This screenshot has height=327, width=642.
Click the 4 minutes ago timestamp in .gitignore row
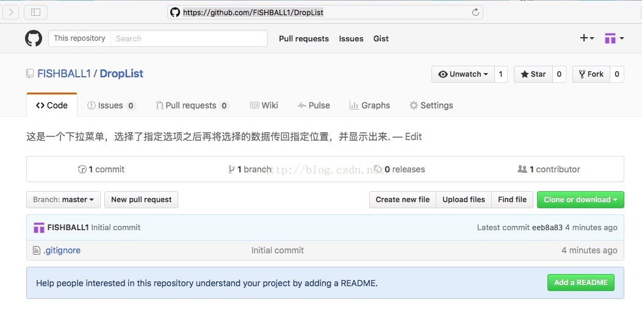point(590,250)
